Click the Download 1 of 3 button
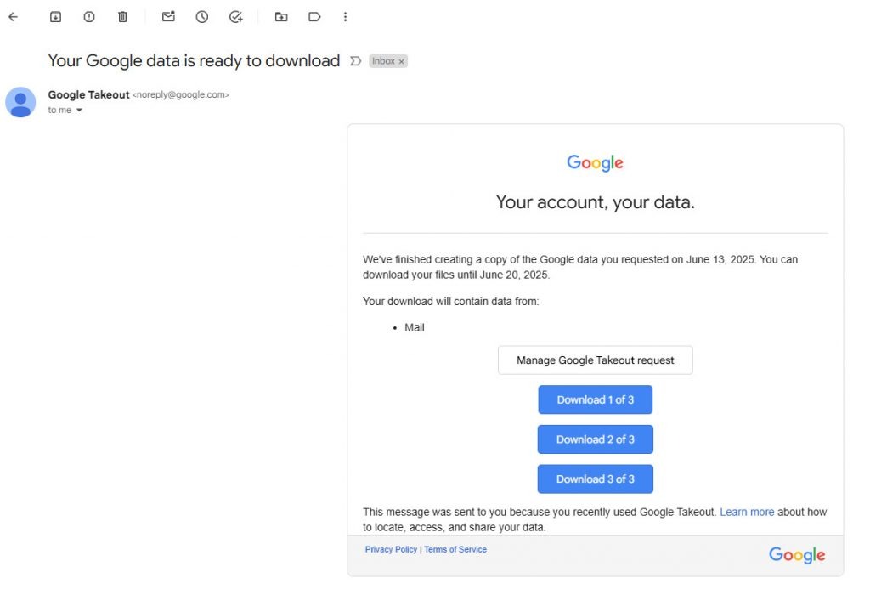 pos(596,399)
